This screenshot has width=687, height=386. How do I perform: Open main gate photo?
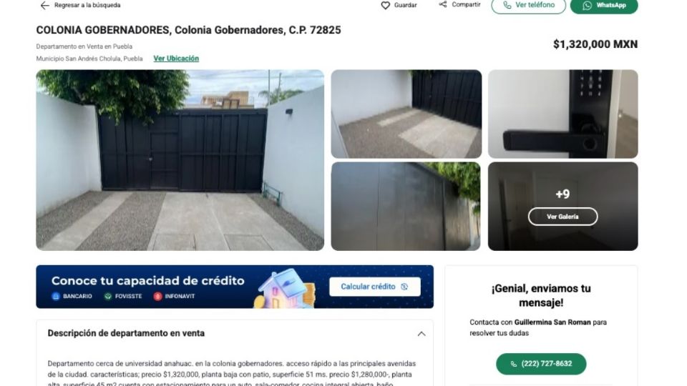(180, 160)
